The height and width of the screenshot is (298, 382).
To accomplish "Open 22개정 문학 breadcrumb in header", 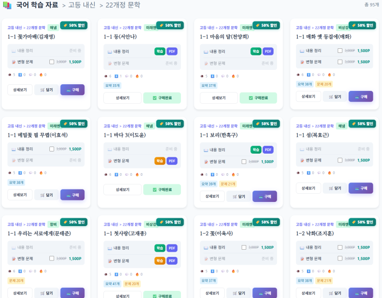I will tap(123, 5).
